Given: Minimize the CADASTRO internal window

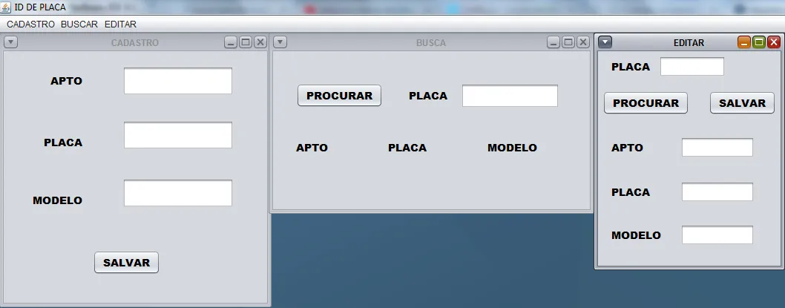Looking at the screenshot, I should [231, 42].
